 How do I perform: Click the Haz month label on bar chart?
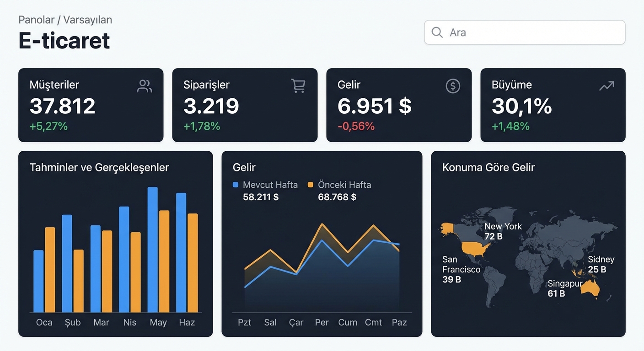coord(187,323)
